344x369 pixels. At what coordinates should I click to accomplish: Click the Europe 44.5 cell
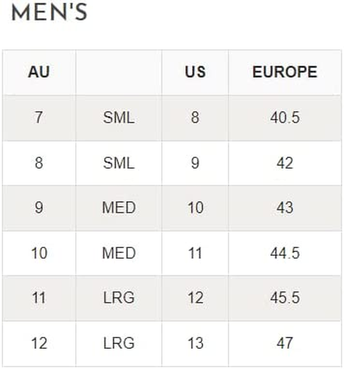tap(285, 253)
